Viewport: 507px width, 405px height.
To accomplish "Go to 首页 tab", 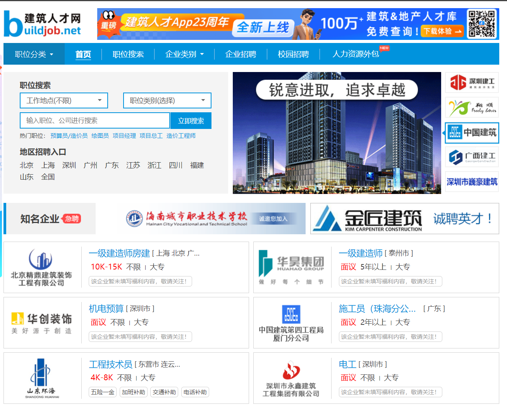I will click(83, 54).
